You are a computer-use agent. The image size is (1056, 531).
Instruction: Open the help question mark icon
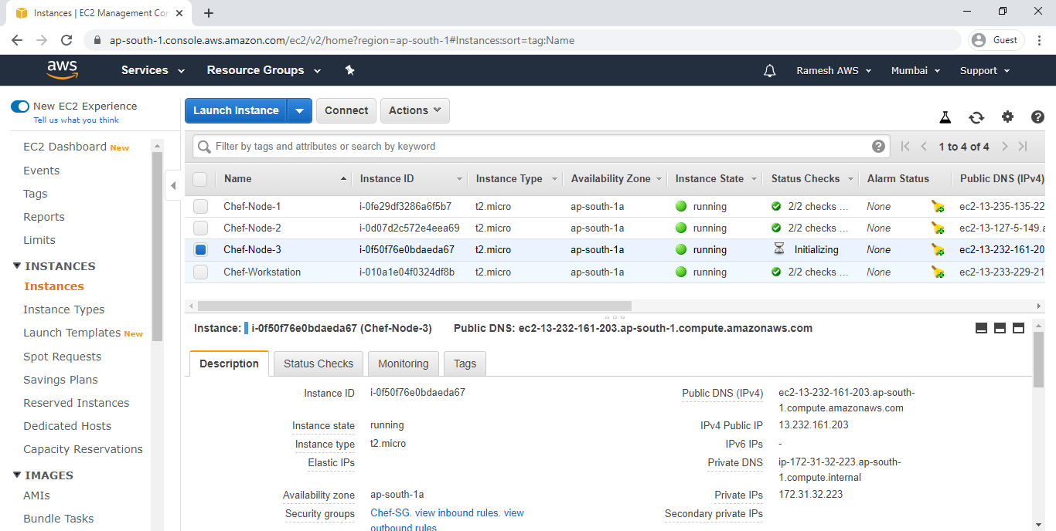tap(1038, 117)
